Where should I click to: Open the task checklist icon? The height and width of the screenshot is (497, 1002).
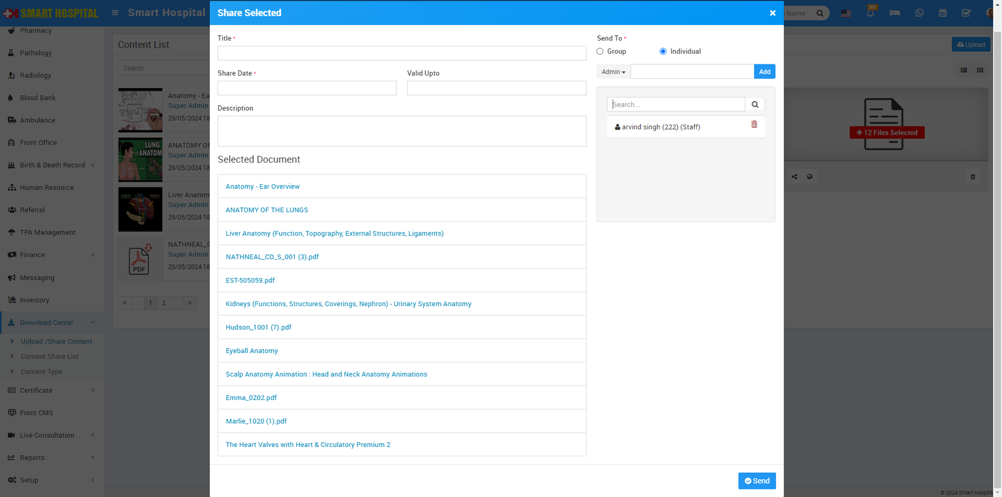pyautogui.click(x=966, y=13)
